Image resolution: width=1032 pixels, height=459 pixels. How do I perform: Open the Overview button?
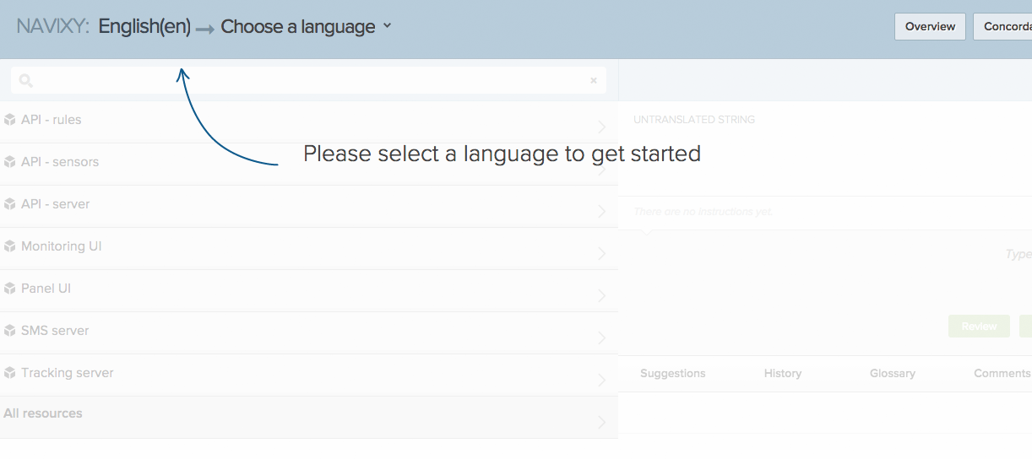click(930, 26)
